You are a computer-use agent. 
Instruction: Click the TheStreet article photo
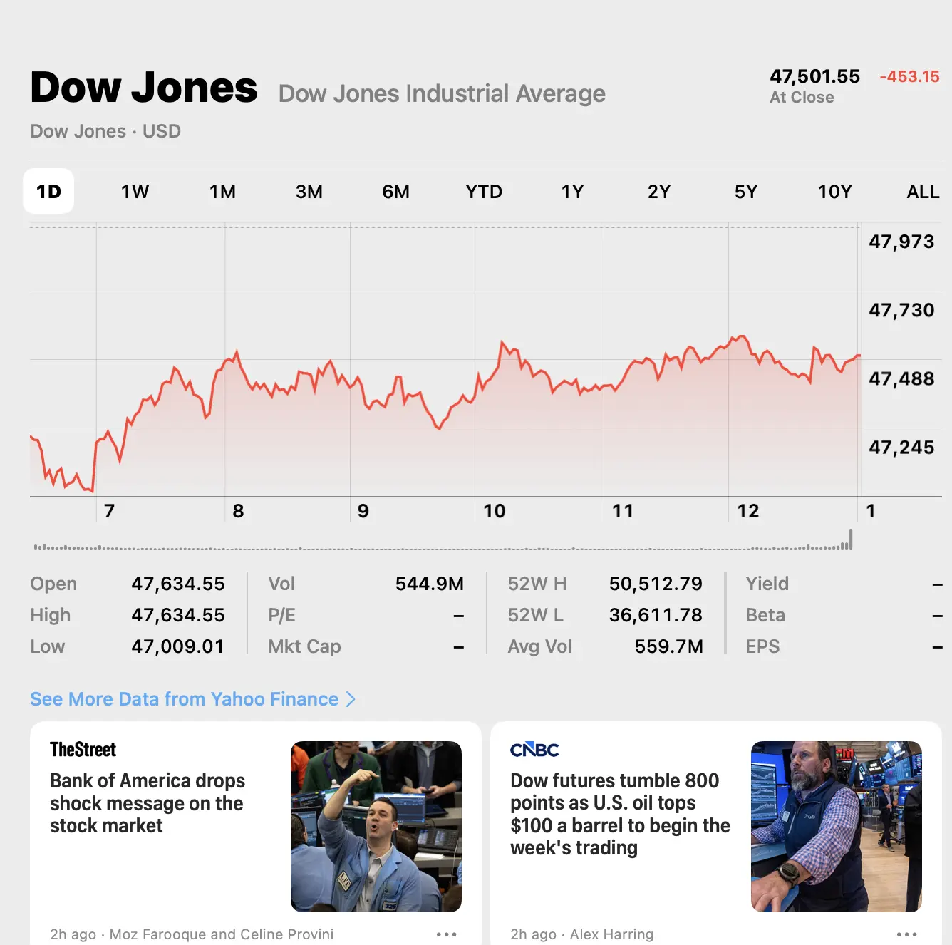coord(376,827)
